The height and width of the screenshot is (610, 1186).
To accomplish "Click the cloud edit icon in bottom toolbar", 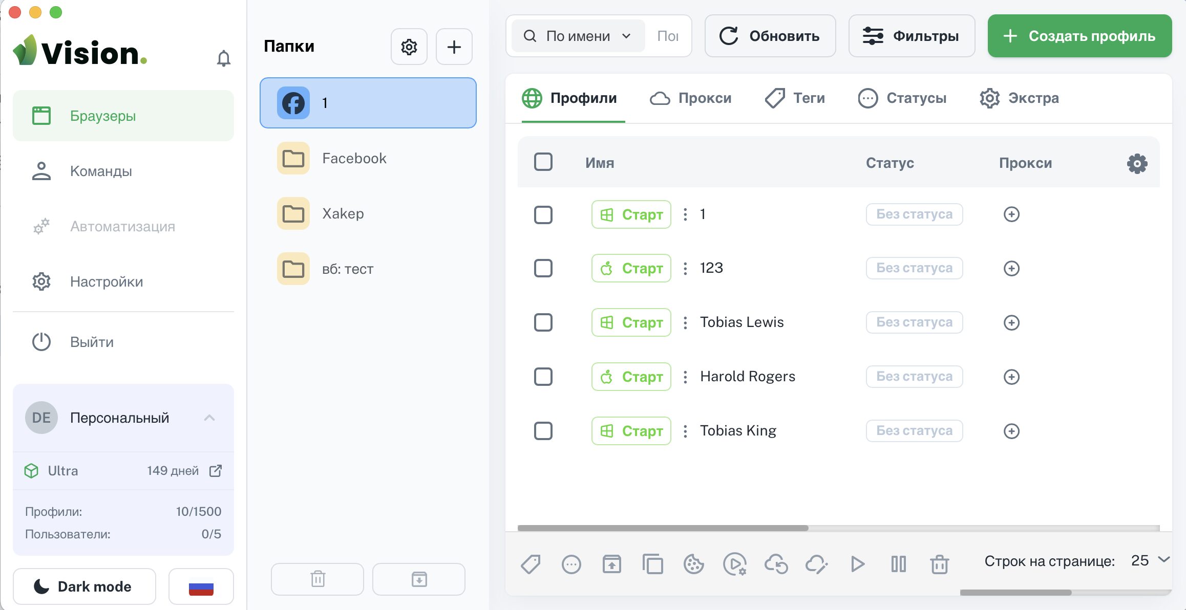I will pos(817,564).
